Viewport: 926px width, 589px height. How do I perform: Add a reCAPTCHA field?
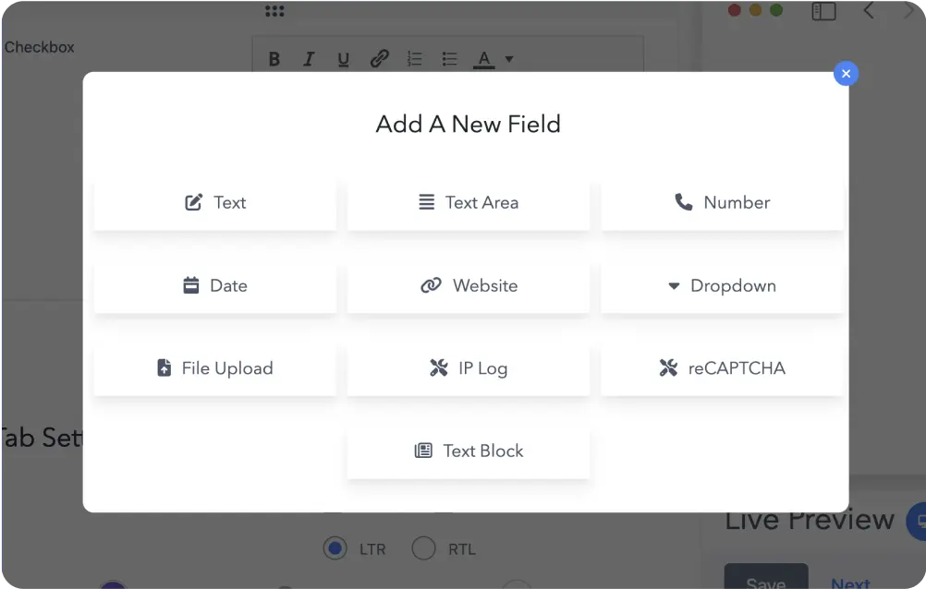click(x=722, y=367)
